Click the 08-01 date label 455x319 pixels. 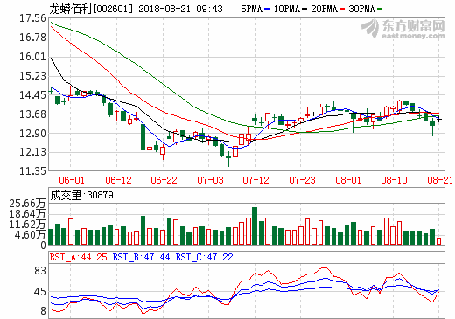pos(348,180)
